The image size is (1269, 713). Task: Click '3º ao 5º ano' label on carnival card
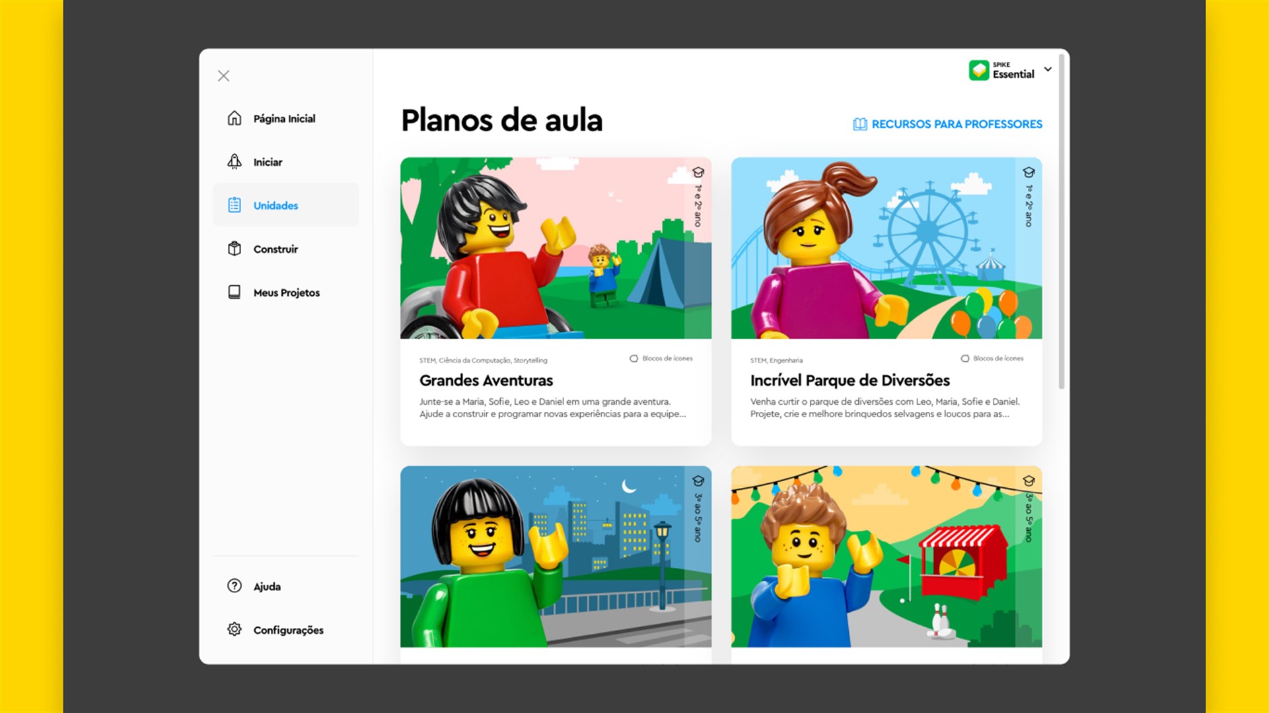coord(1029,518)
